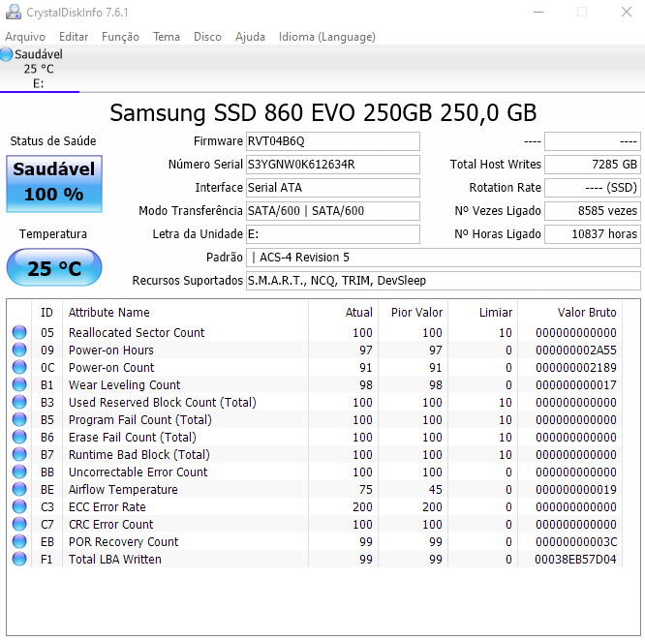This screenshot has width=645, height=640.
Task: Click raw value 00000000003C
Action: 576,541
